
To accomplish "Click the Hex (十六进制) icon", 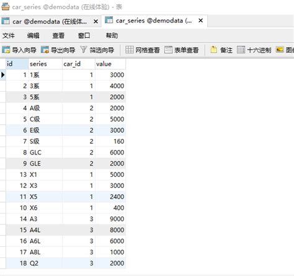I will [241, 50].
